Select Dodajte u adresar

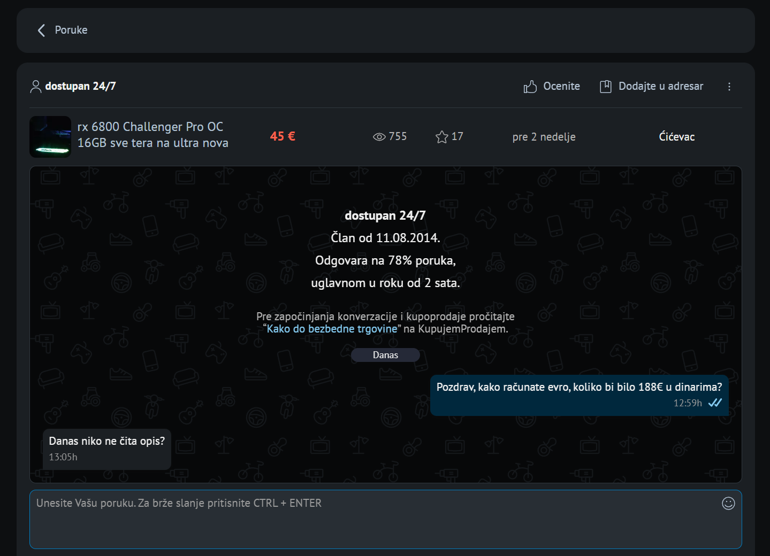point(660,87)
